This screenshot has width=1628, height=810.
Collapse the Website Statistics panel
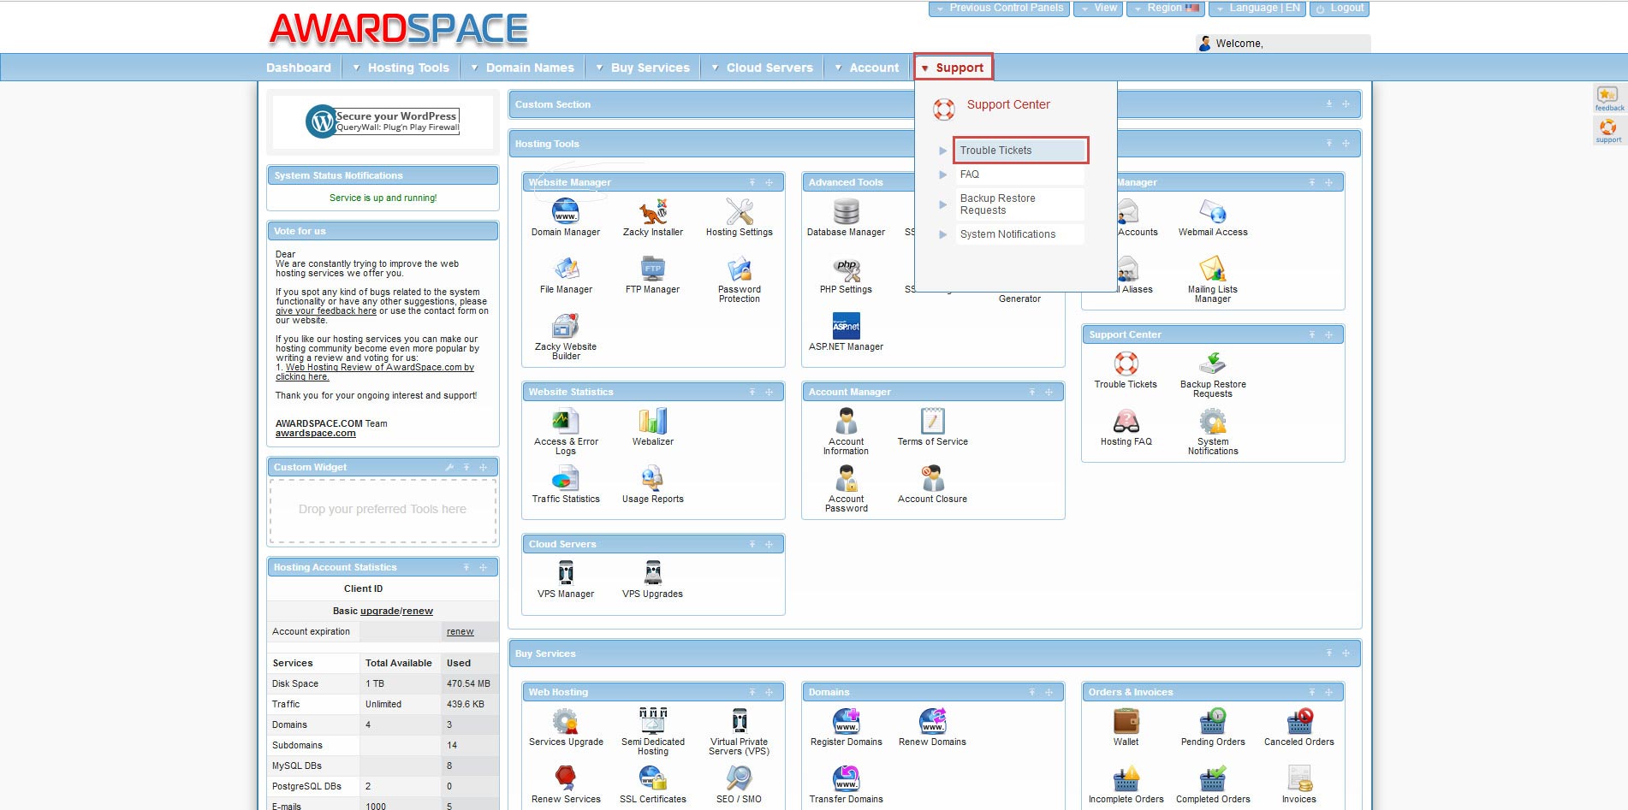click(x=752, y=392)
